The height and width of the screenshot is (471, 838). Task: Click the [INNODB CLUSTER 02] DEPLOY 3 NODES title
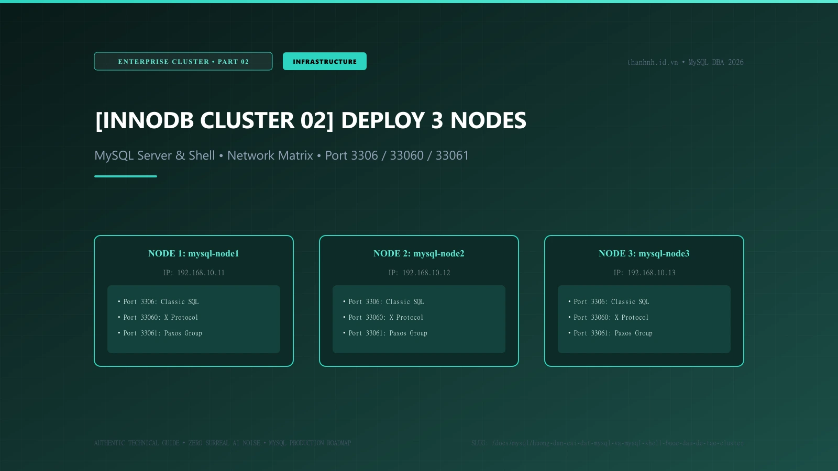pos(311,120)
